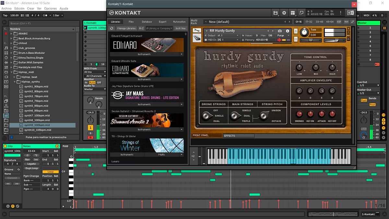Click the Kontakt exclamation panic icon
The width and height of the screenshot is (389, 219).
340,13
